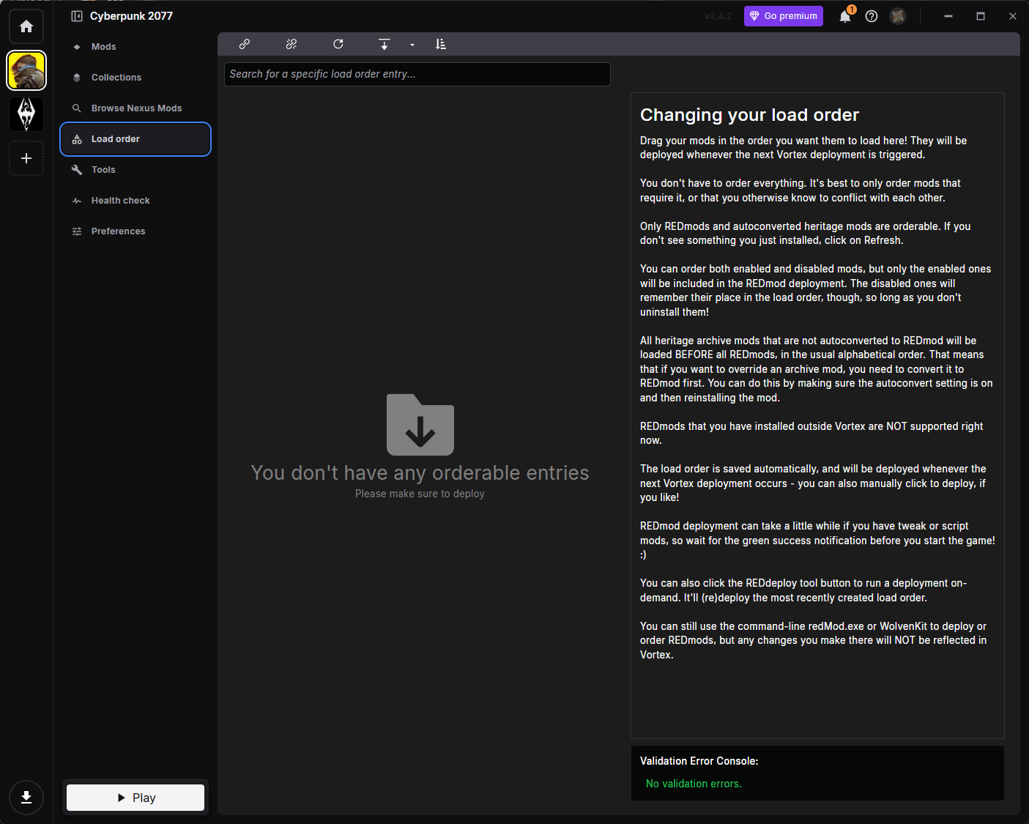Open the user profile avatar
The width and height of the screenshot is (1029, 824).
click(898, 16)
